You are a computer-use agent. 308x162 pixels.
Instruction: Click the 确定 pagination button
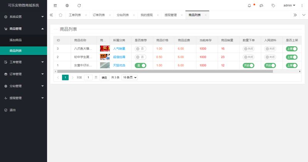coord(104,77)
